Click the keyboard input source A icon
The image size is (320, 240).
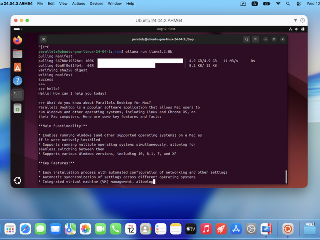pos(254,4)
